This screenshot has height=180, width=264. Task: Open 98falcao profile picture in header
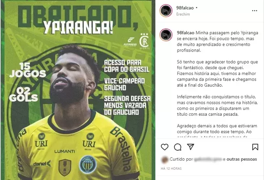click(x=166, y=11)
